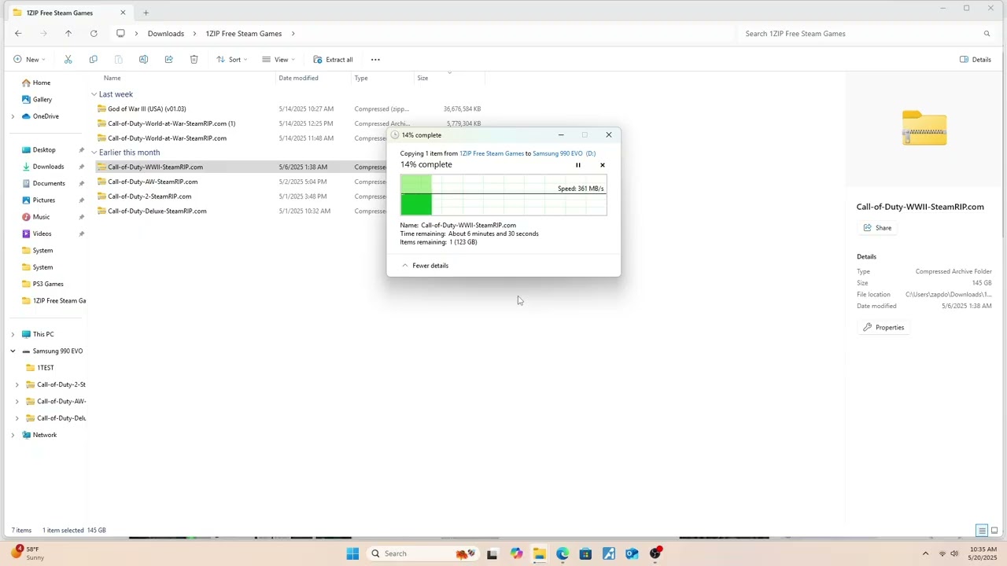Open Copilot from the taskbar

(x=516, y=554)
